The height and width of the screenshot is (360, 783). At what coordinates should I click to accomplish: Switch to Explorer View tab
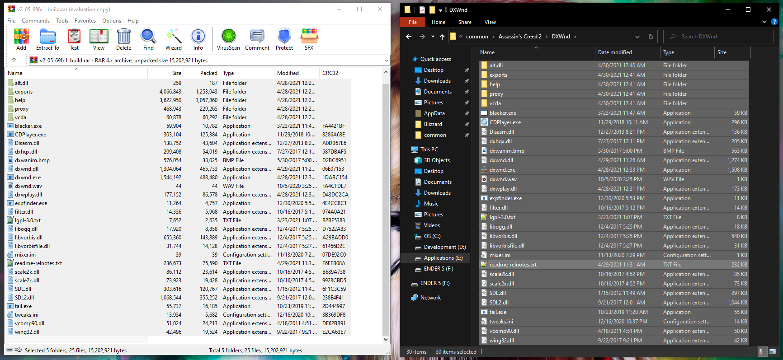(x=490, y=22)
